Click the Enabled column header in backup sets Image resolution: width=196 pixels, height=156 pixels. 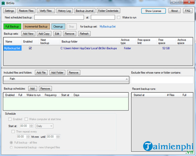[30, 42]
